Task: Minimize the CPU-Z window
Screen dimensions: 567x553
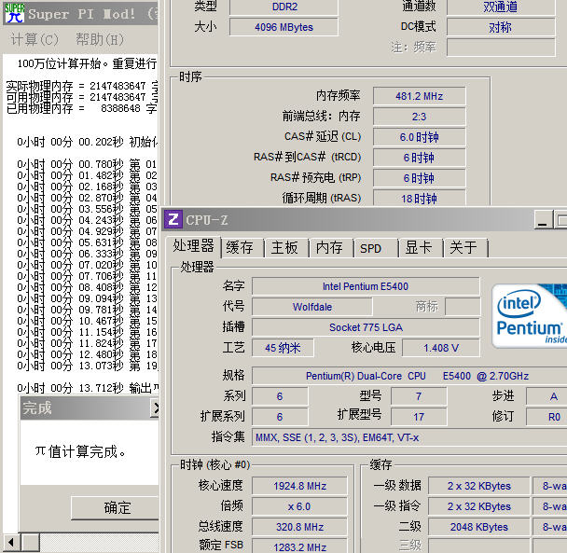Action: 543,219
